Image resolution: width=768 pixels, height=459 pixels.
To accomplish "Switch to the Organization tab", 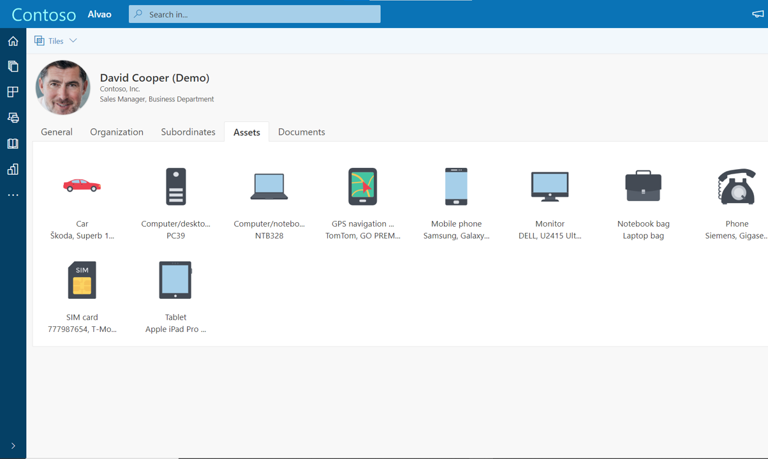I will 117,132.
